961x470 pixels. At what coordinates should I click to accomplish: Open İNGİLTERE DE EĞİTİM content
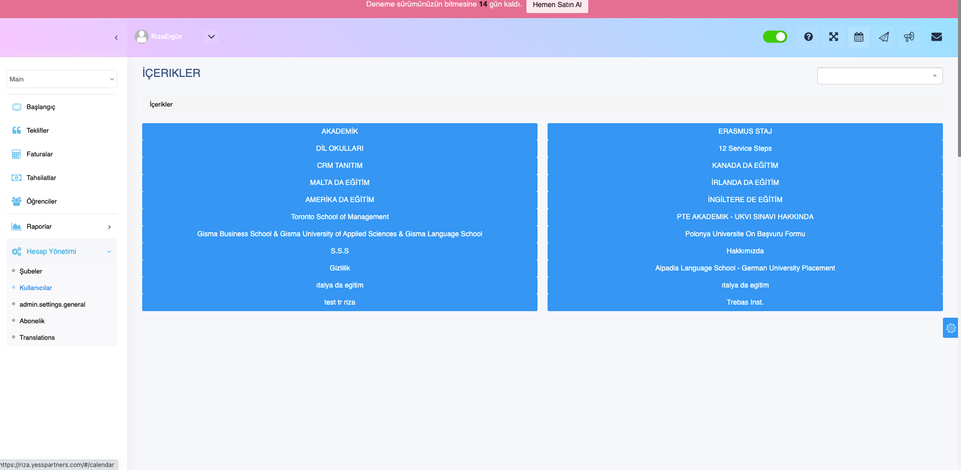pos(745,200)
